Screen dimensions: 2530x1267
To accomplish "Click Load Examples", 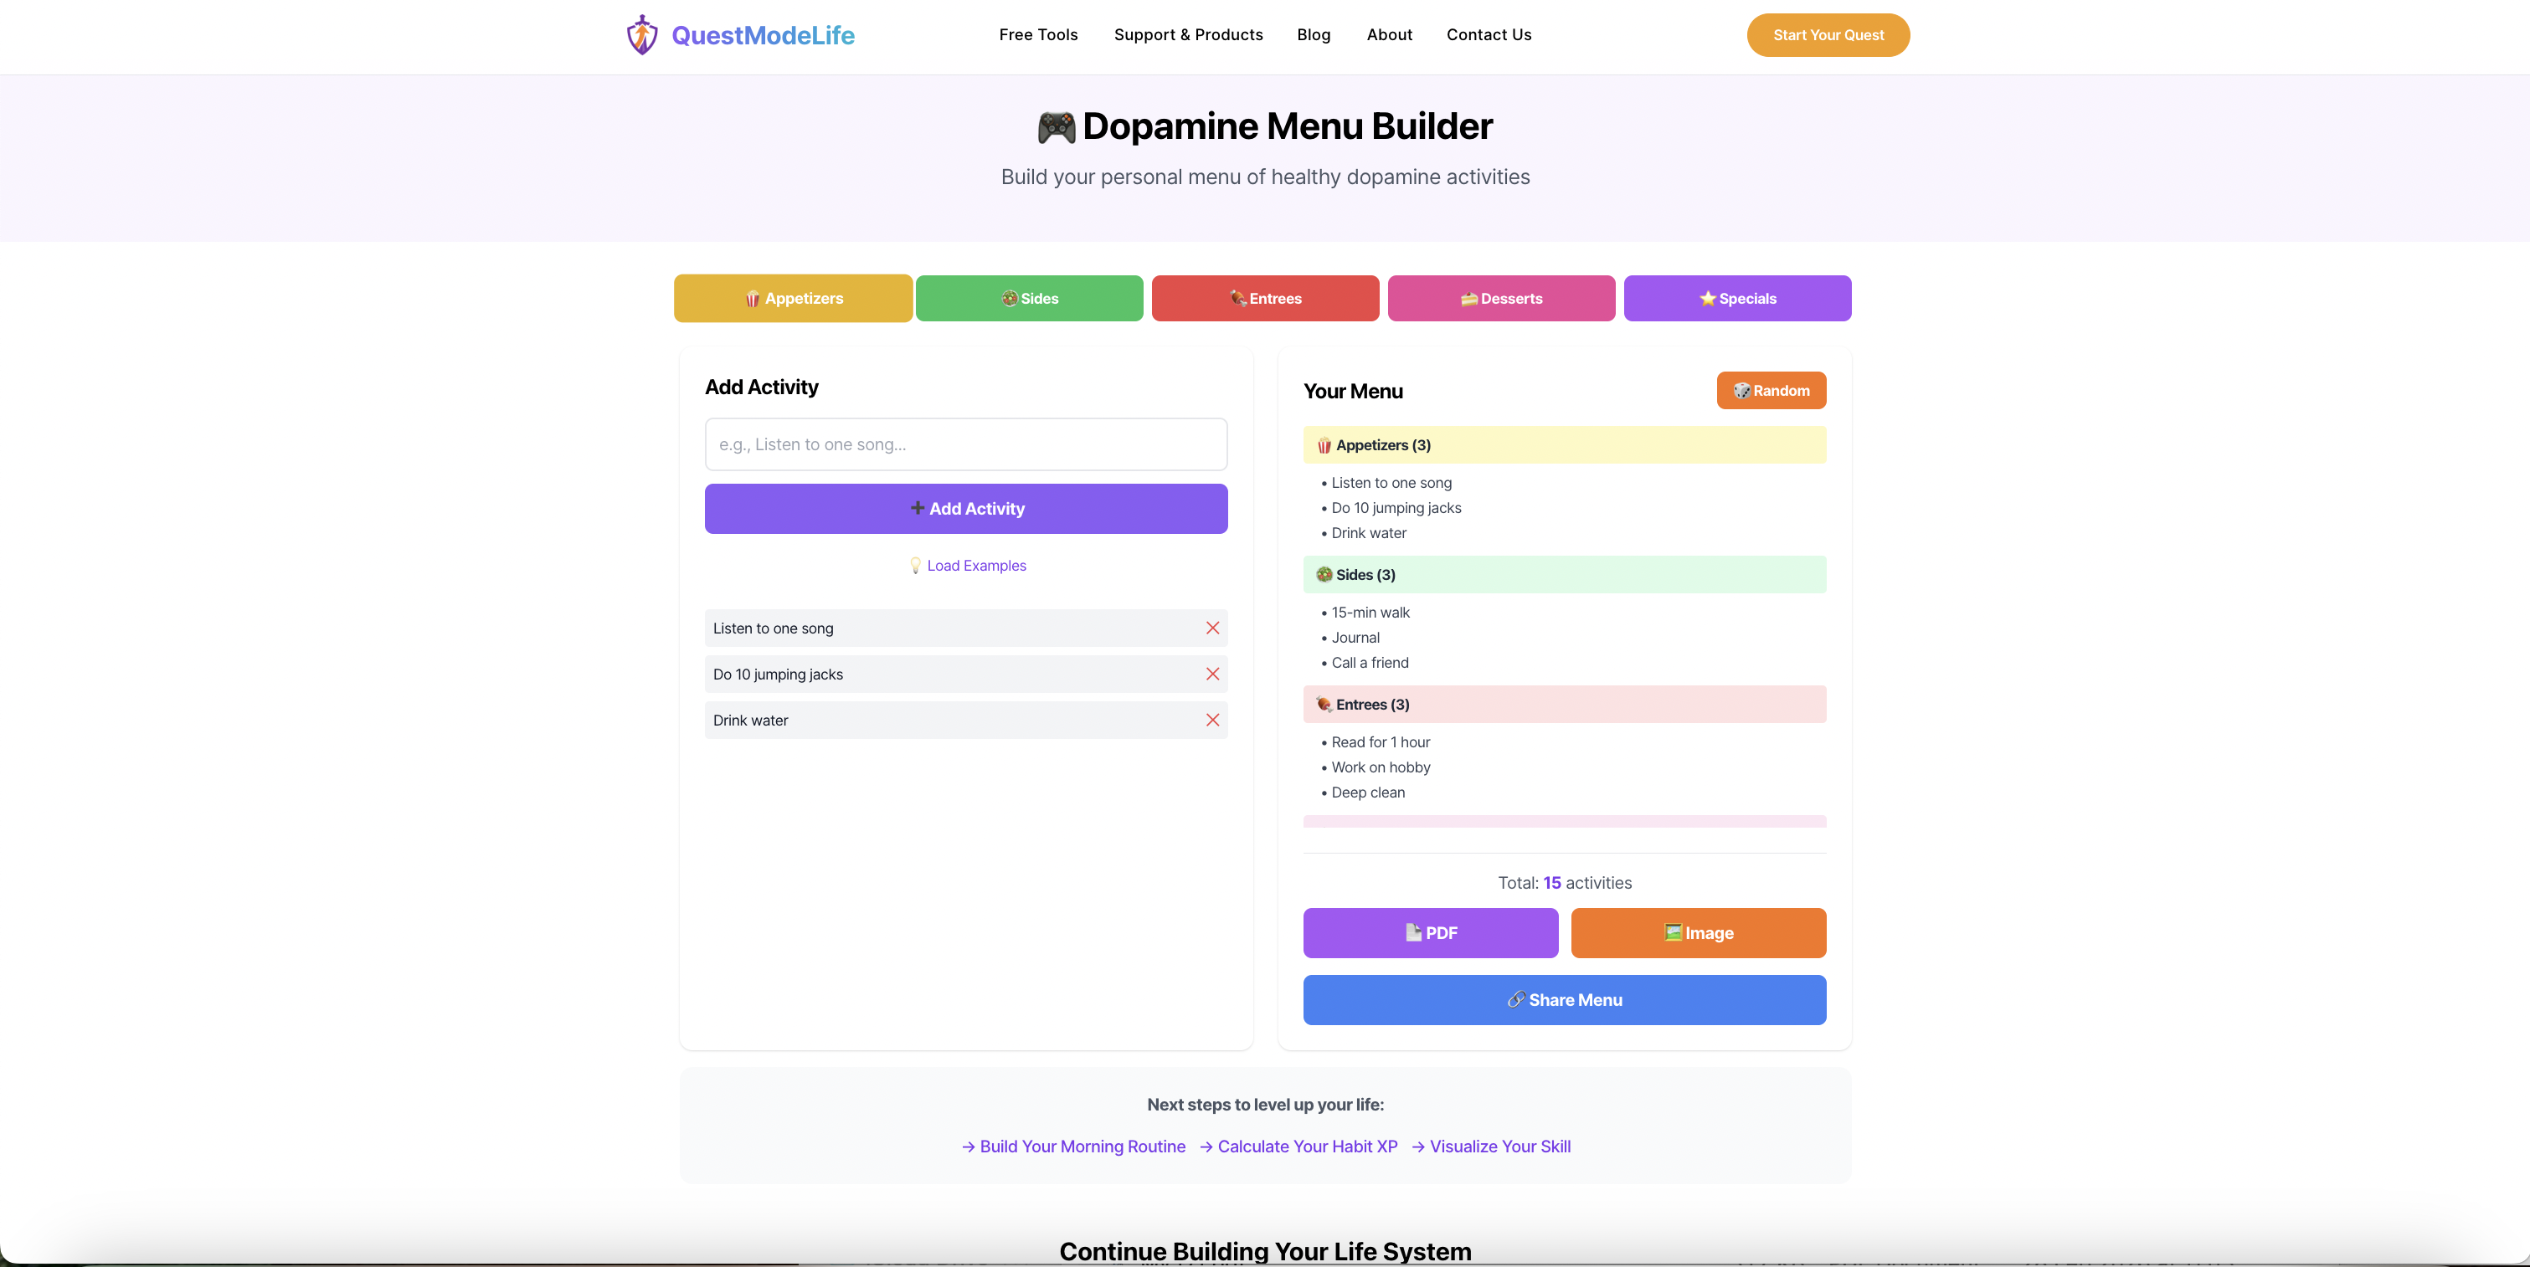I will (x=966, y=565).
